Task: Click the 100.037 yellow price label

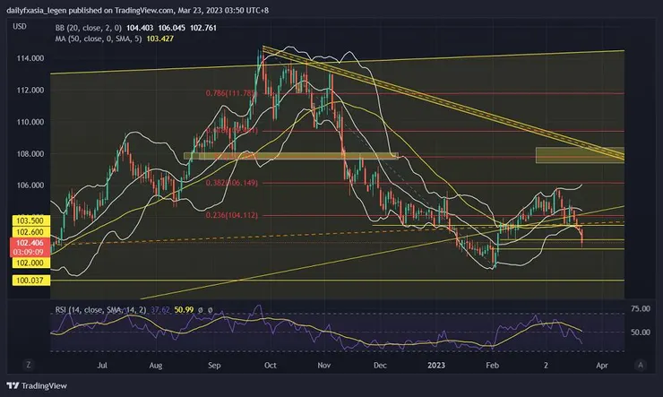Action: click(30, 280)
